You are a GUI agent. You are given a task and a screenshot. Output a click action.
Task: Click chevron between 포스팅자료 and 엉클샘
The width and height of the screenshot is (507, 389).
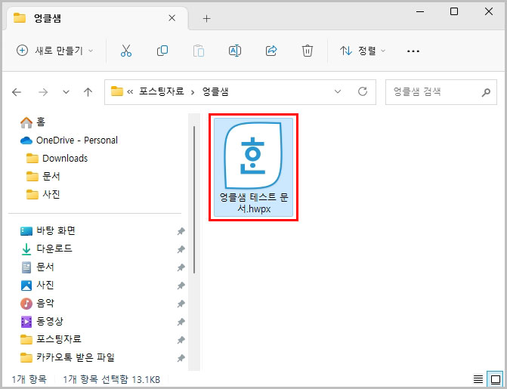pos(193,92)
